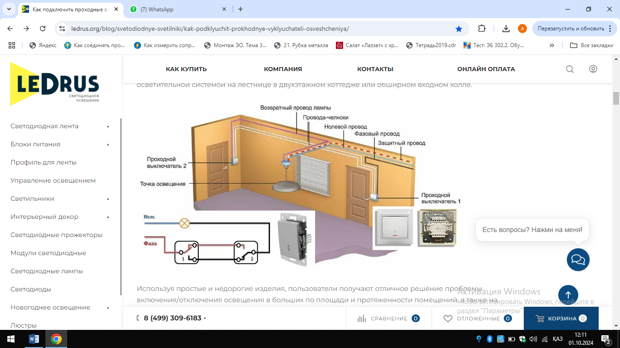Click Перезапустить и обновить button
This screenshot has height=348, width=620.
(575, 29)
